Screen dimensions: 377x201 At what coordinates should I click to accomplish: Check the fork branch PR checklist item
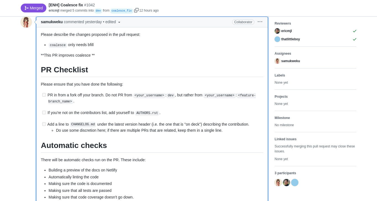[x=44, y=95]
